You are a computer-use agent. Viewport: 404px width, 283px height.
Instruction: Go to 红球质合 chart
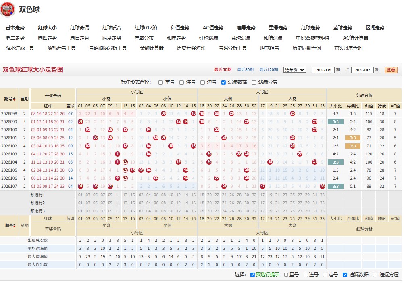(112, 28)
